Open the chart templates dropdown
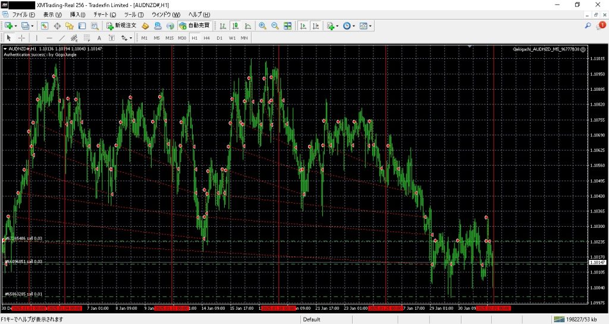The height and width of the screenshot is (324, 609). pos(371,26)
